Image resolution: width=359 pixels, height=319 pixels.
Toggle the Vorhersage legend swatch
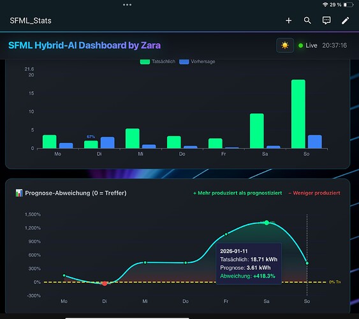[x=184, y=62]
